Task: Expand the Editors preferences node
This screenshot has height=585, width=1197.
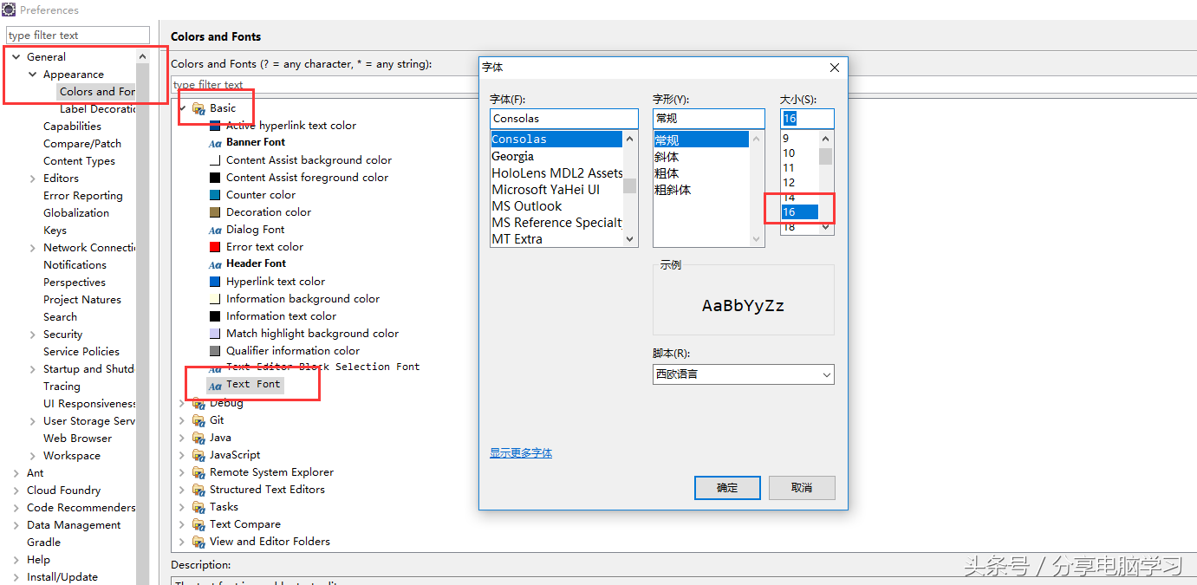Action: (33, 179)
